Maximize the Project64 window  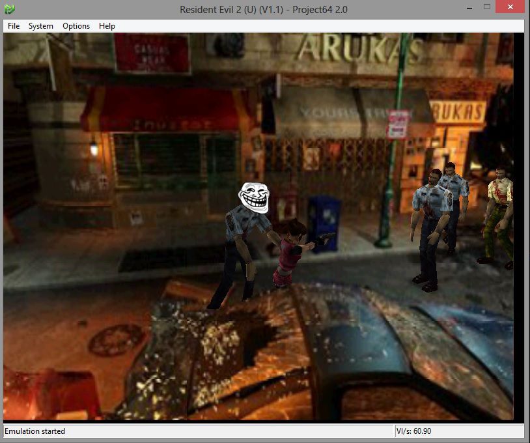click(x=487, y=7)
